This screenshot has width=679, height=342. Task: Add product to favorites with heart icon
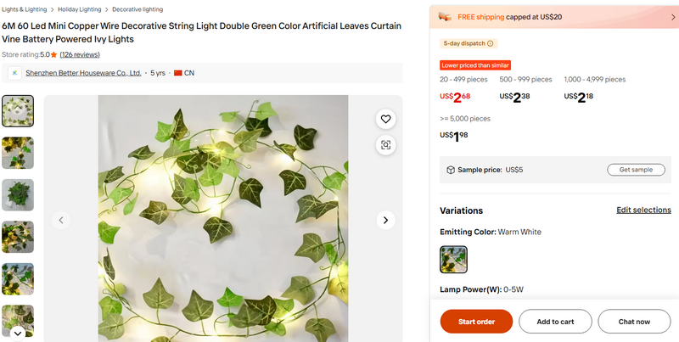(x=385, y=119)
